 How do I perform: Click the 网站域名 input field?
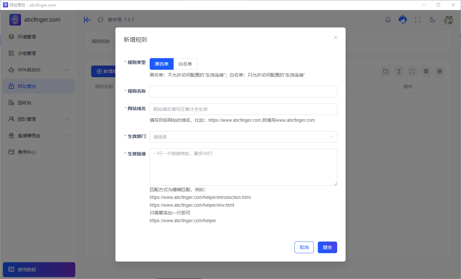[x=243, y=109]
